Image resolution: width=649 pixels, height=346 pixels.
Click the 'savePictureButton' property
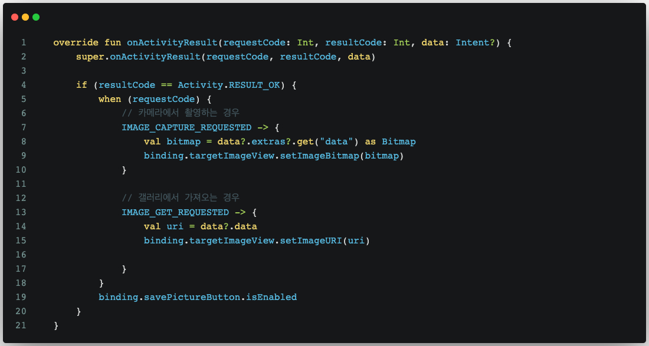192,297
